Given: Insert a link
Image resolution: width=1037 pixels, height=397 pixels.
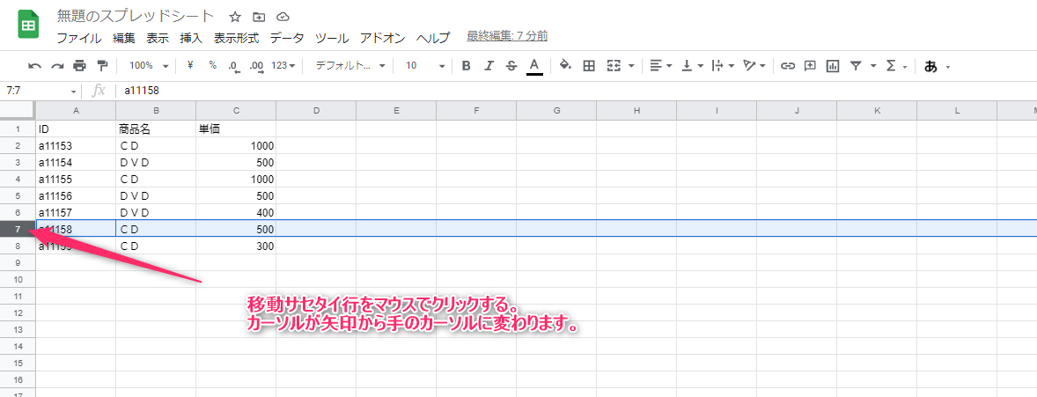Looking at the screenshot, I should [x=787, y=65].
